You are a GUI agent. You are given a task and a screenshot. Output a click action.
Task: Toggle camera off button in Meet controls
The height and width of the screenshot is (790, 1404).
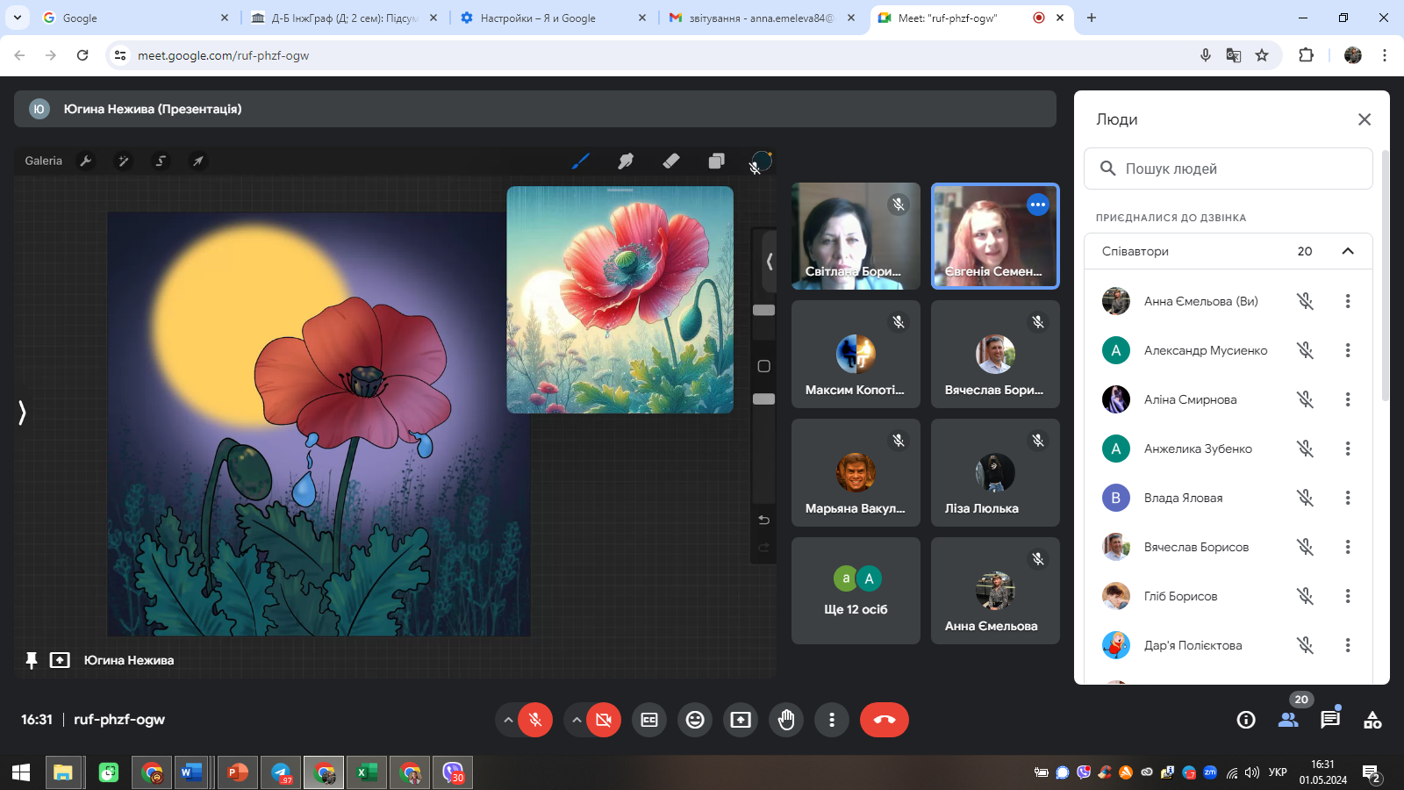(x=604, y=720)
